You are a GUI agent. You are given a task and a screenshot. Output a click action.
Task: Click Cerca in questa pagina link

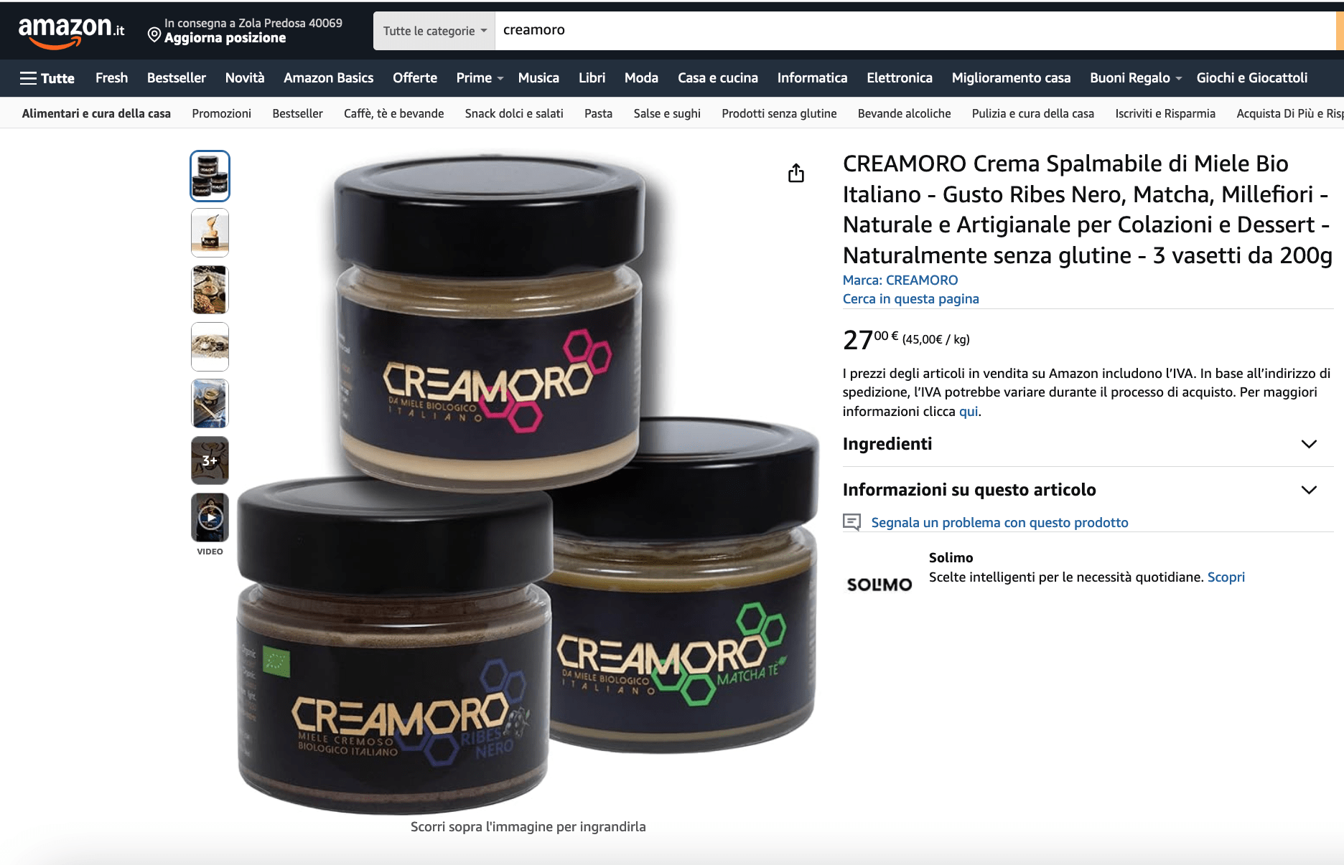tap(911, 298)
